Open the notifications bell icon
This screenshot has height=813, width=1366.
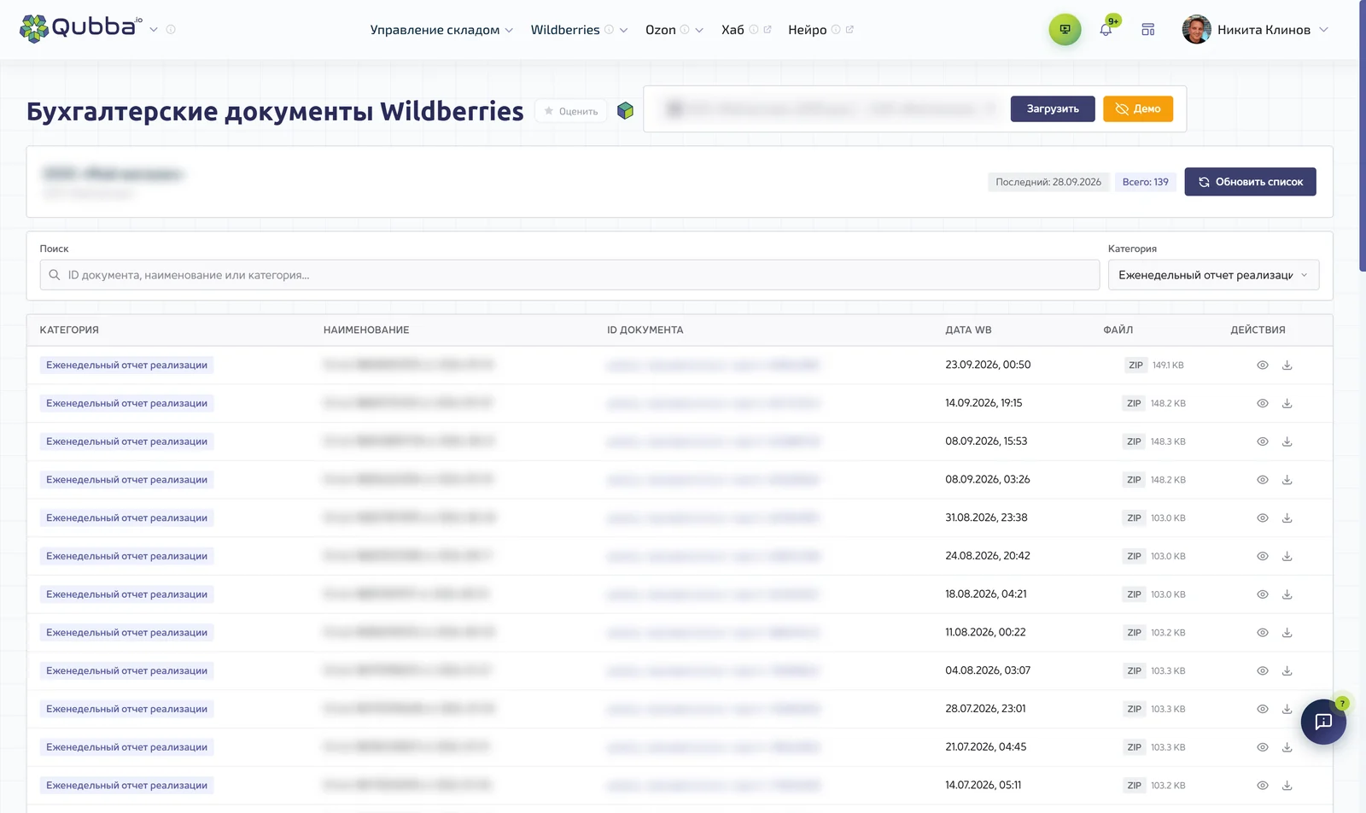[1106, 30]
